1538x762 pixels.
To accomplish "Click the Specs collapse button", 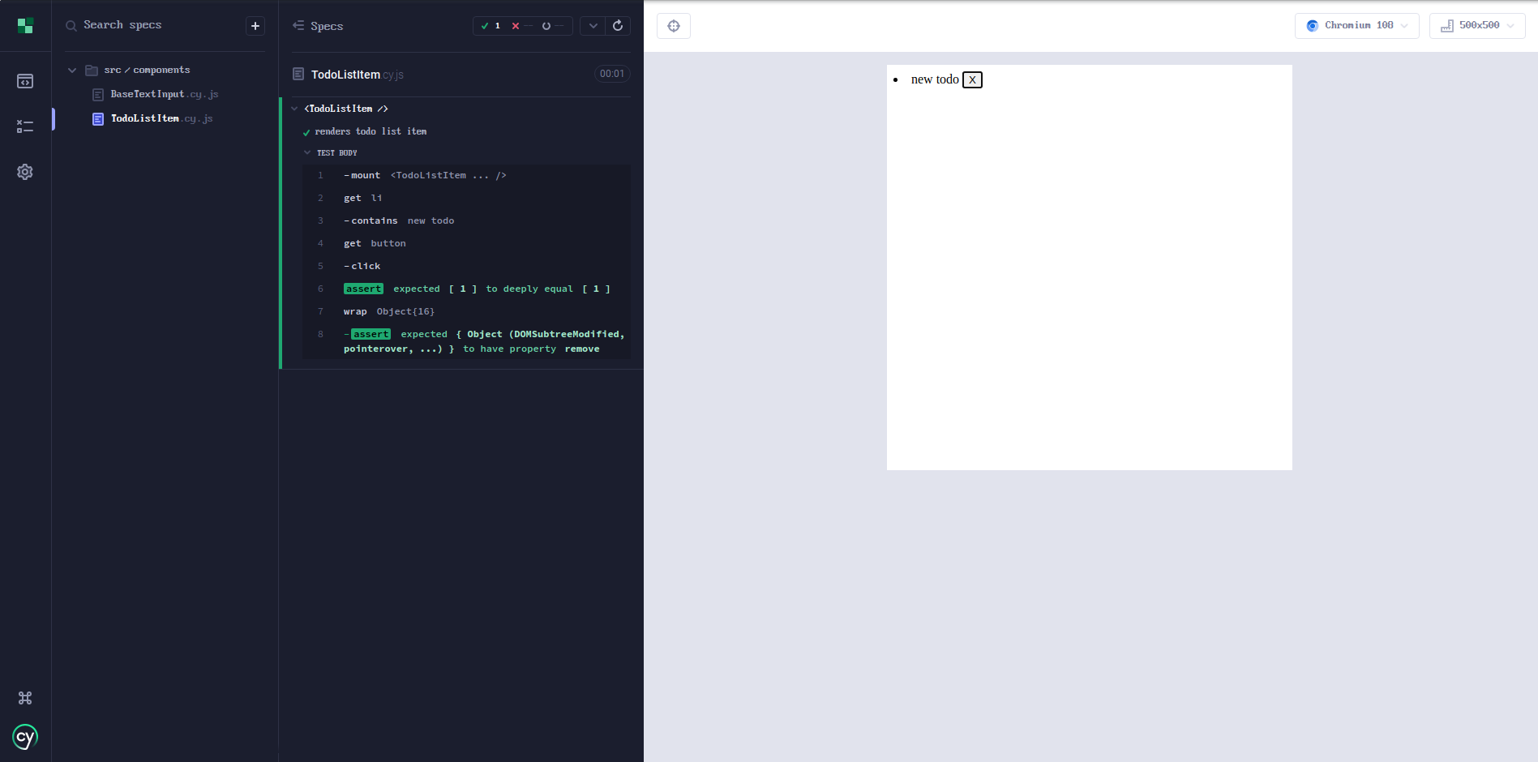I will [298, 26].
